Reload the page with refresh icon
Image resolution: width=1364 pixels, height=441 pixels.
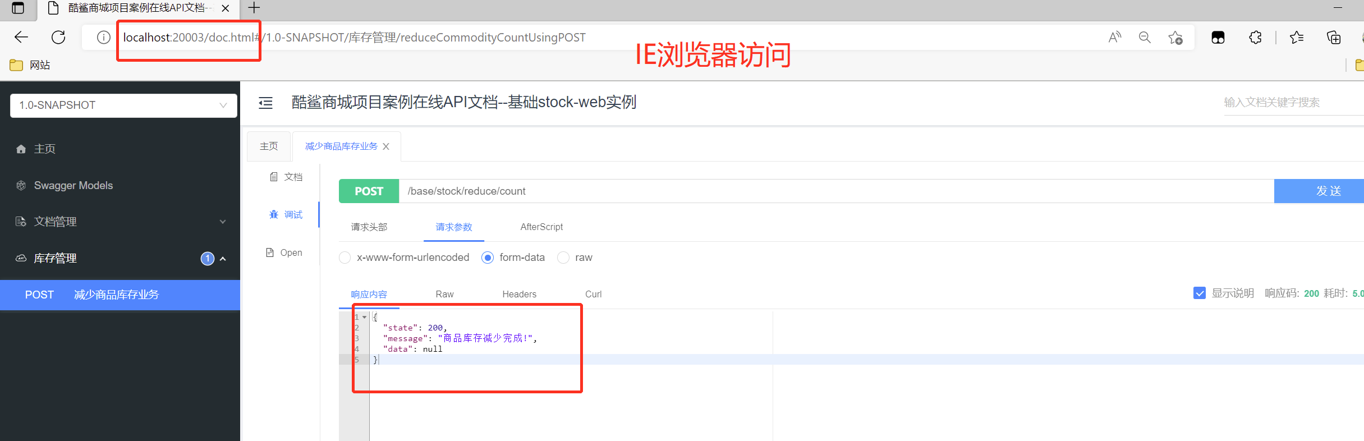[58, 38]
